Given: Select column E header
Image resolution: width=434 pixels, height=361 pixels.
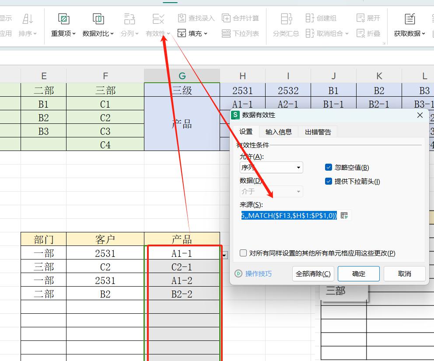Looking at the screenshot, I should (43, 76).
